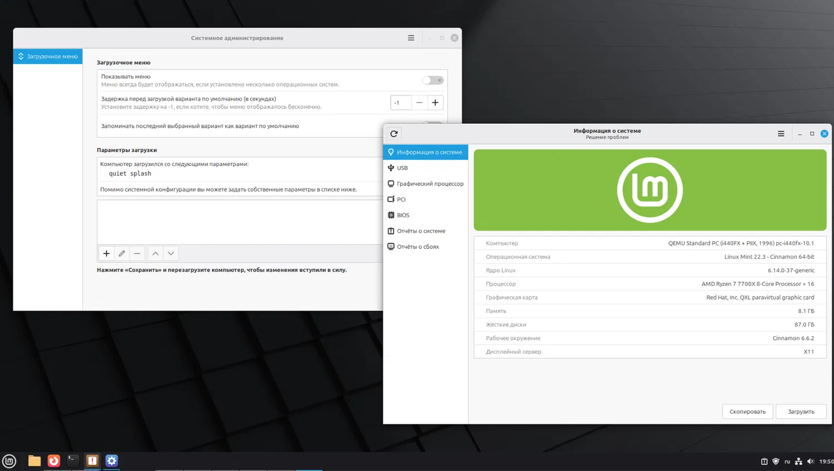Edit boot parameter using the pencil icon
Image resolution: width=834 pixels, height=471 pixels.
tap(122, 253)
